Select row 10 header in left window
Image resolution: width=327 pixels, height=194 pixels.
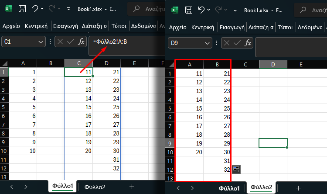(x=4, y=151)
